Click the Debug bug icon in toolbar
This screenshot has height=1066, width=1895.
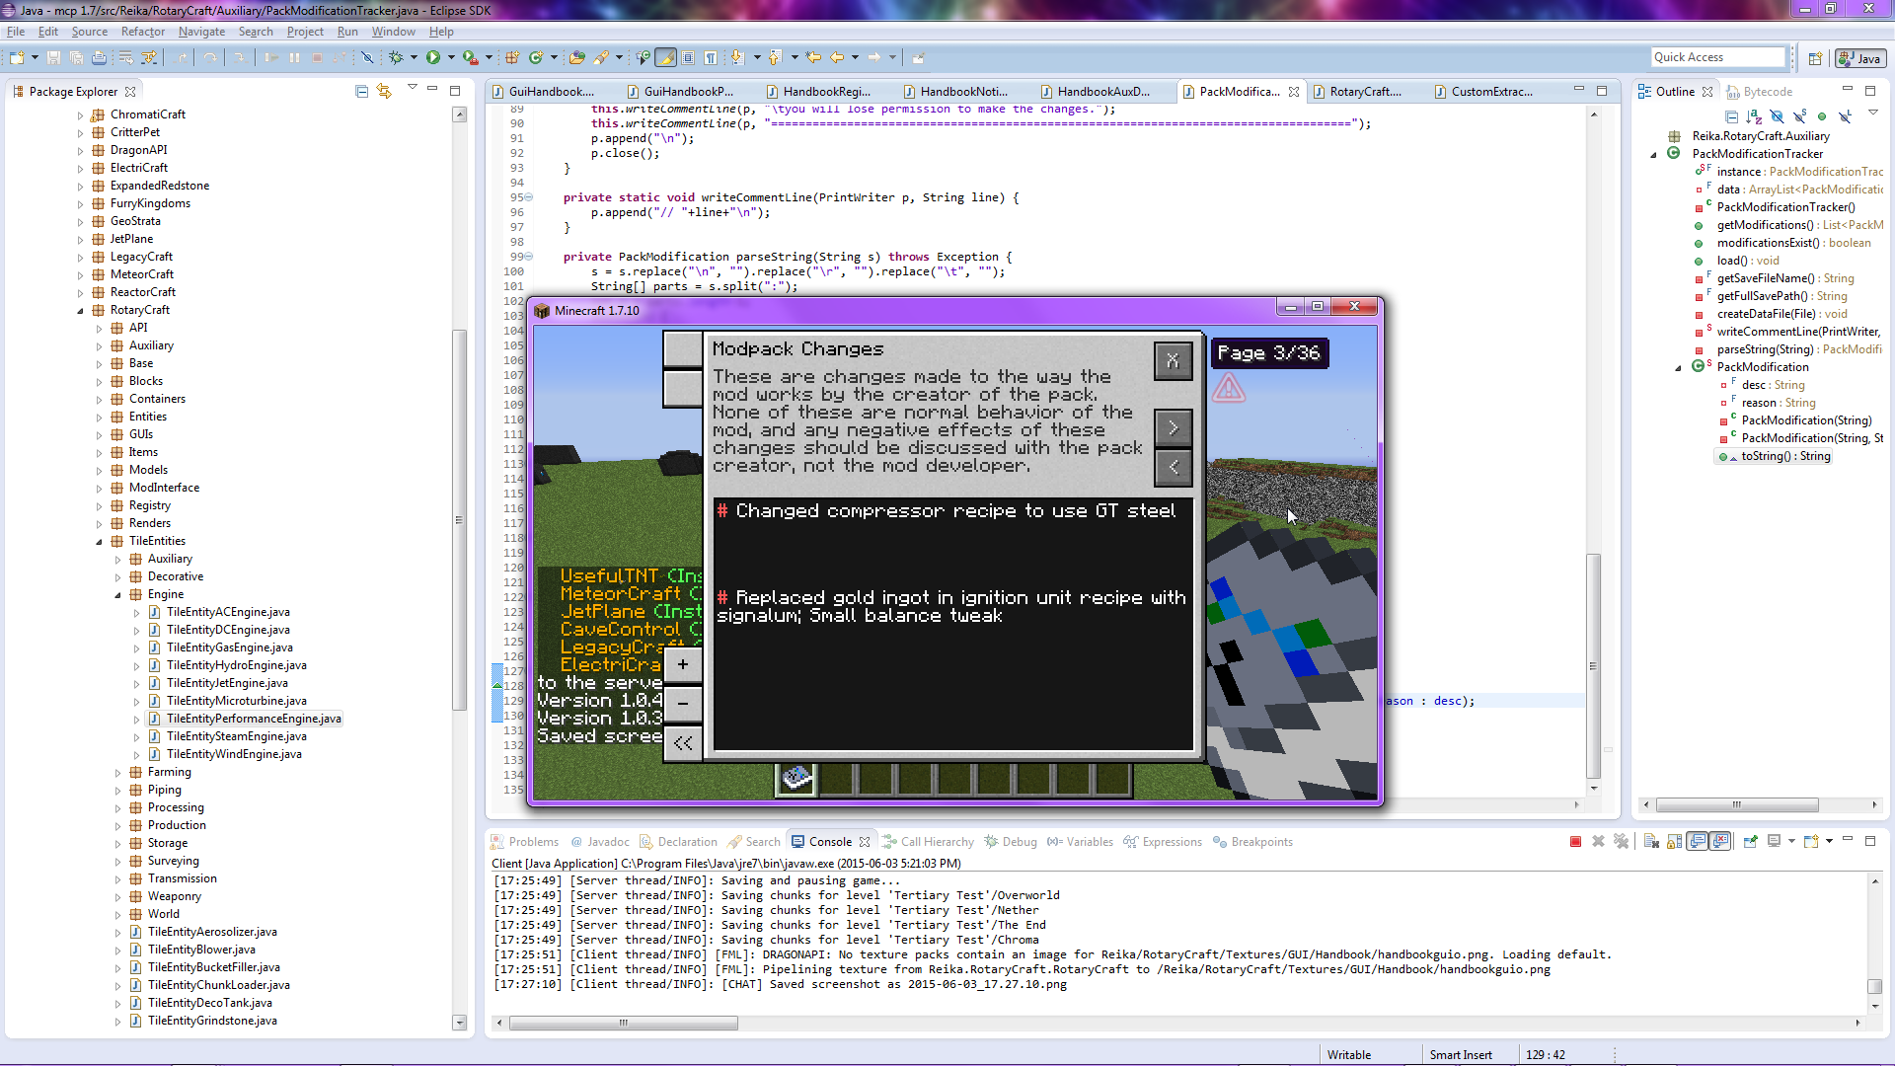[x=396, y=58]
